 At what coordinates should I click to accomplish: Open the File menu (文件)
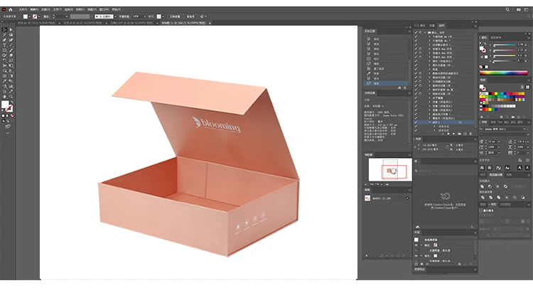[x=22, y=9]
